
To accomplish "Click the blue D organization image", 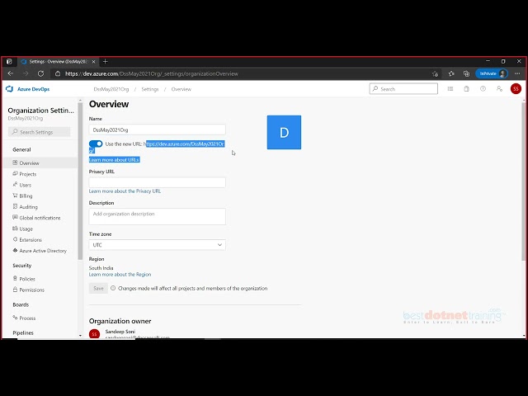I will (x=284, y=132).
